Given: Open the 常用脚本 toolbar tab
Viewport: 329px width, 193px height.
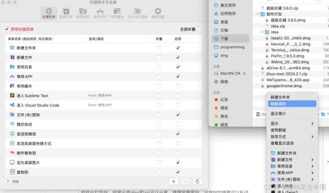Looking at the screenshot, I should (117, 13).
